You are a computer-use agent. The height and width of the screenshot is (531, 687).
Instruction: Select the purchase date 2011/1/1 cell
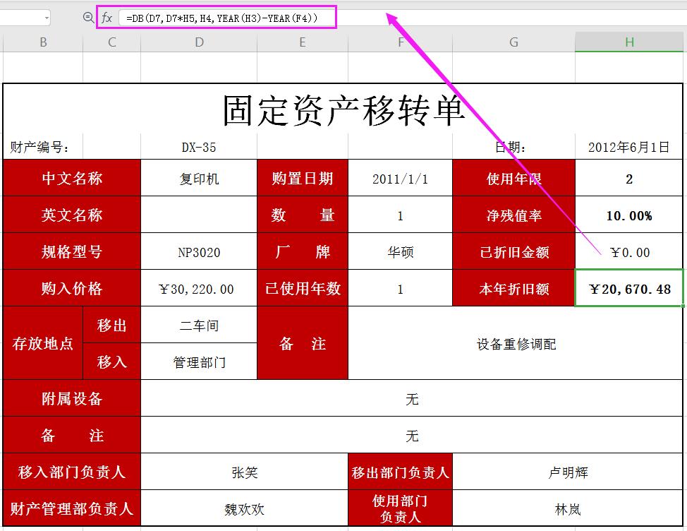pyautogui.click(x=400, y=178)
